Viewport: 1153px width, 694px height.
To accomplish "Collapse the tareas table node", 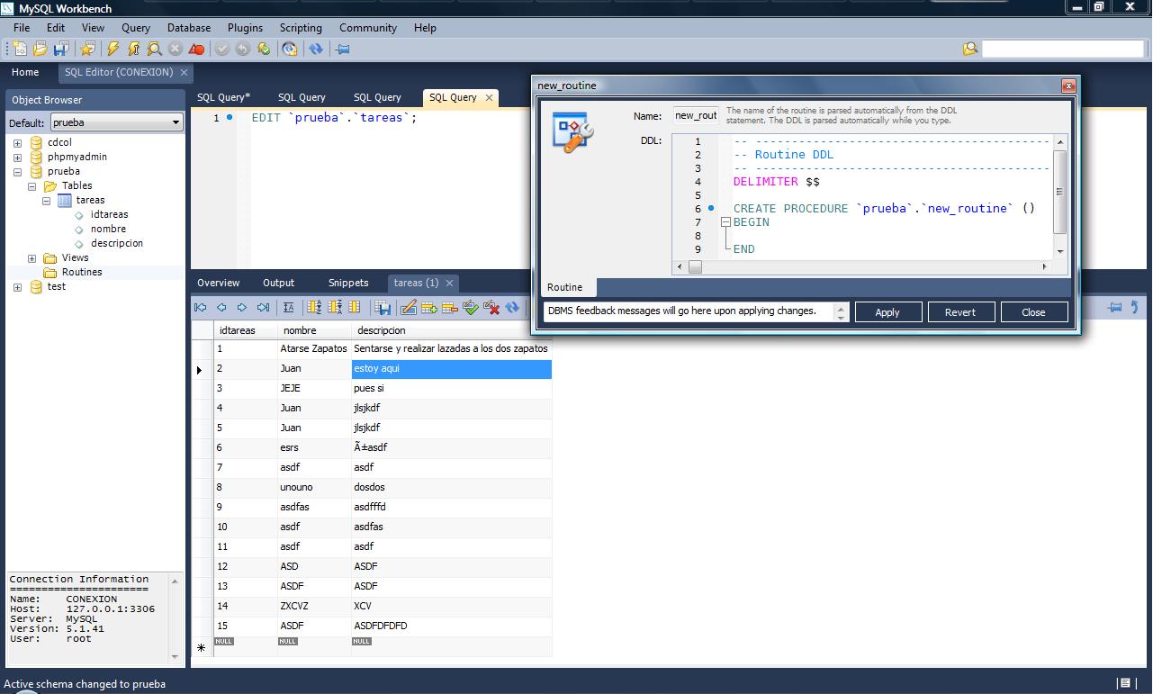I will (46, 200).
